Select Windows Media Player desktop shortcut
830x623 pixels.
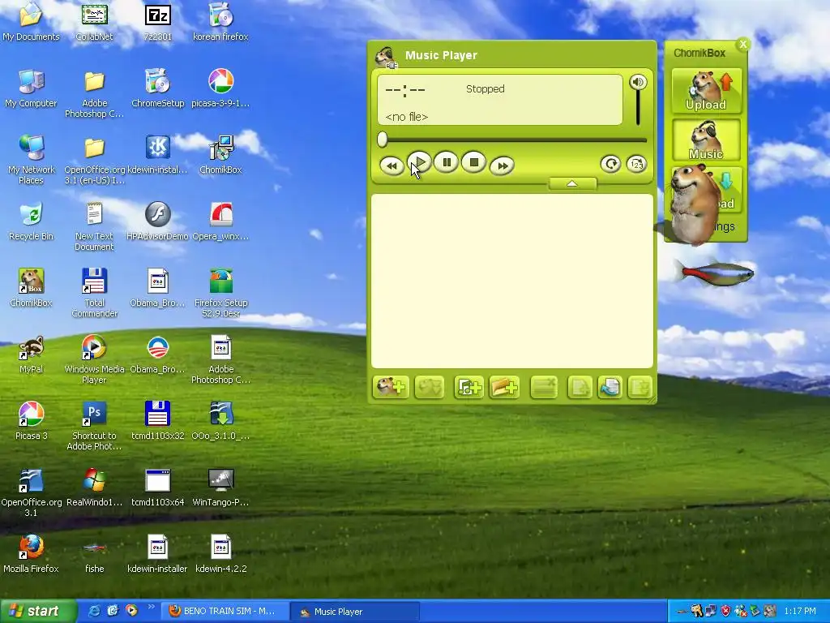click(x=94, y=359)
